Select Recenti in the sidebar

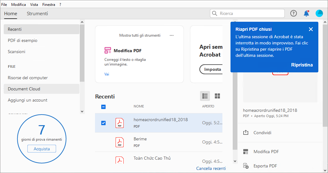pyautogui.click(x=41, y=29)
